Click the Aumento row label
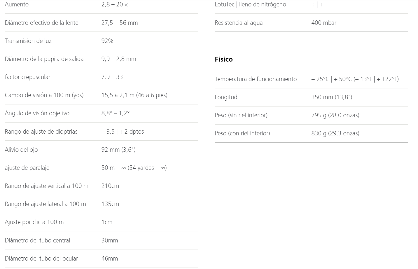Screen dimensions: 418x269 pyautogui.click(x=17, y=4)
